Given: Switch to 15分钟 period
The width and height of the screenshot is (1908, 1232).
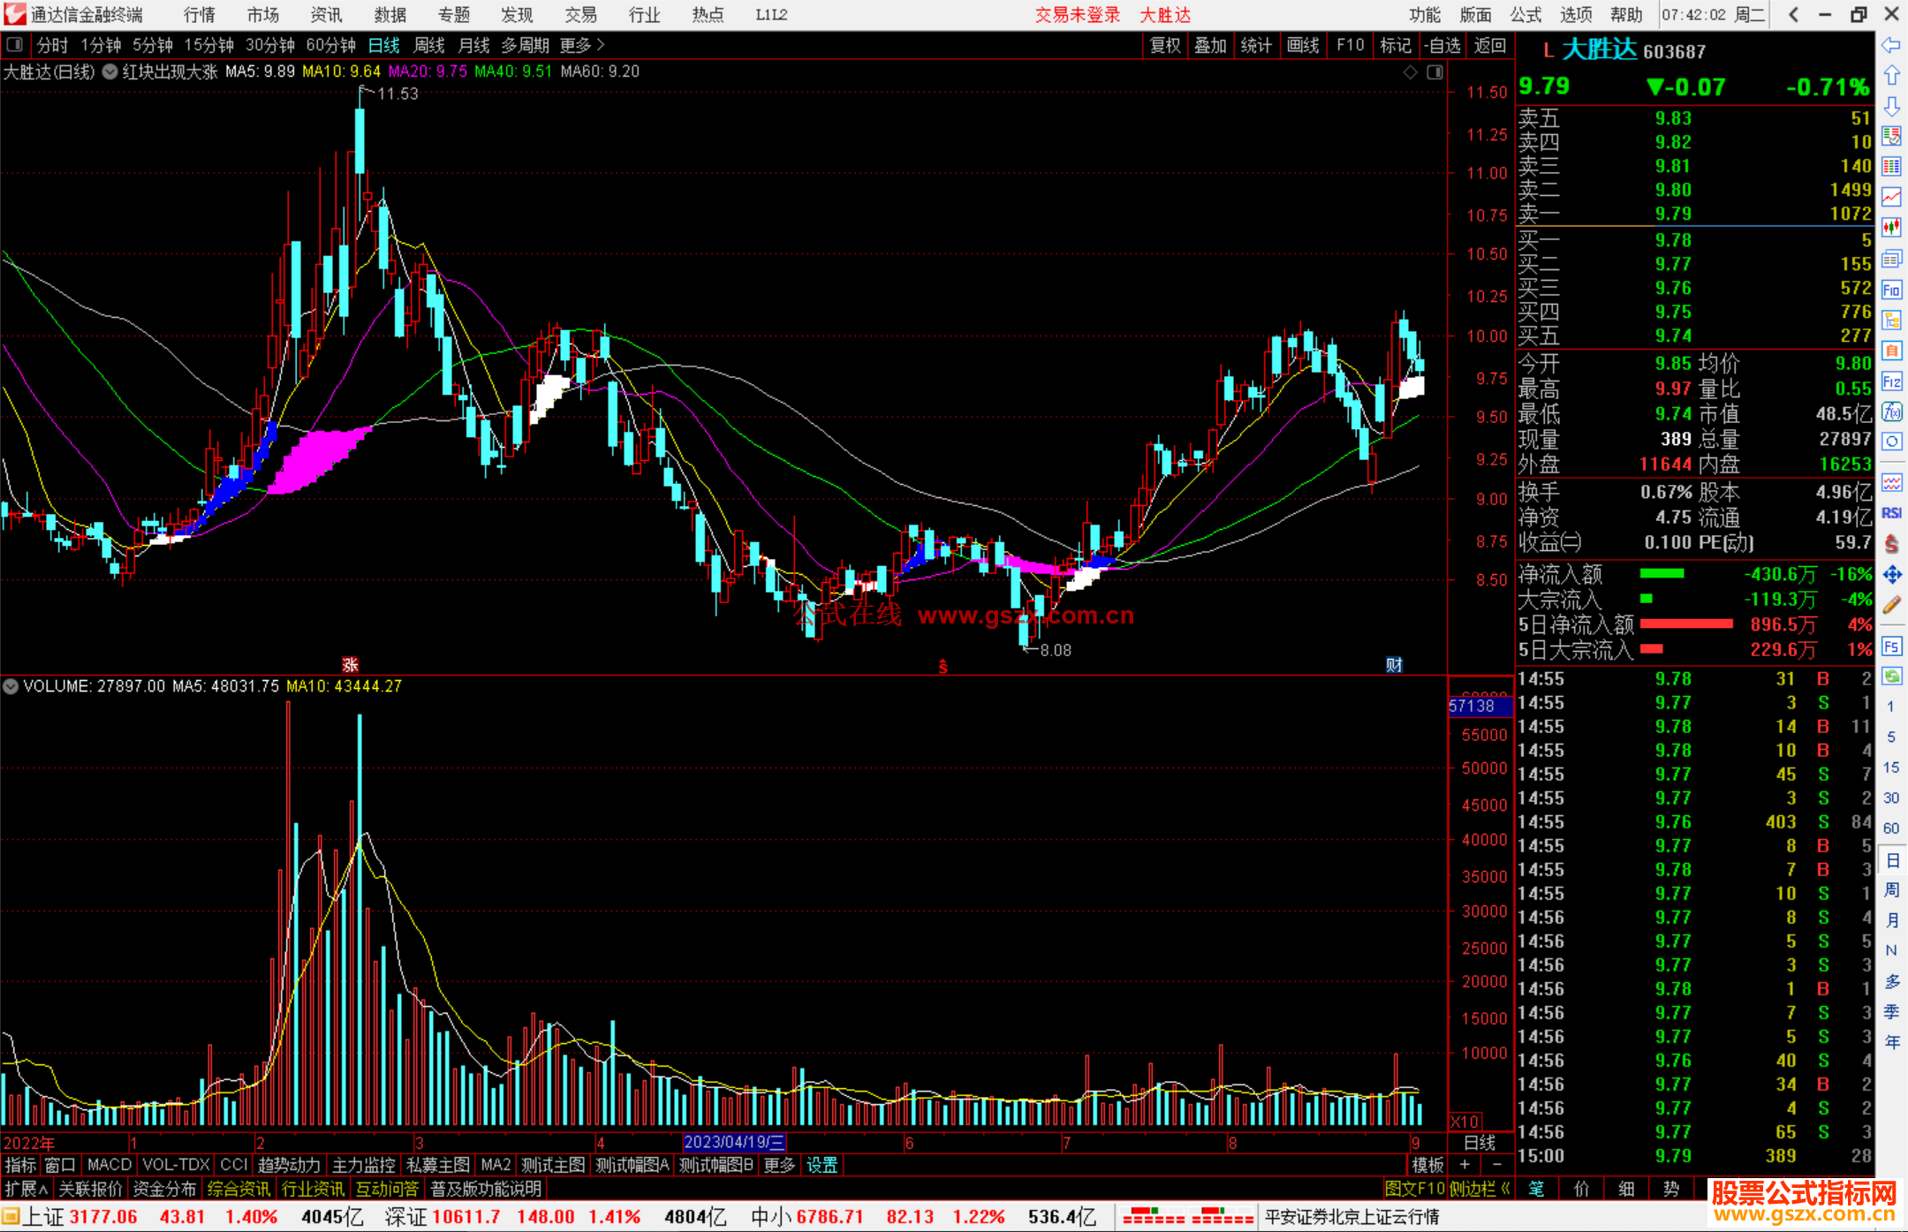Looking at the screenshot, I should coord(208,45).
